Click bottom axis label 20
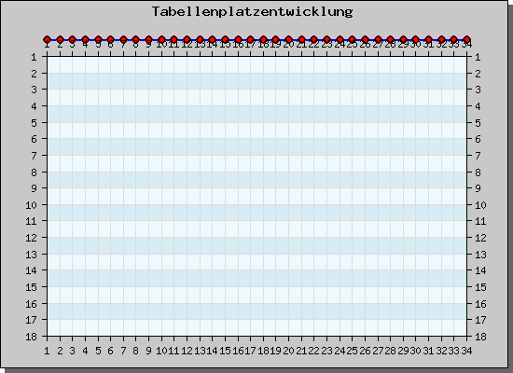This screenshot has width=513, height=373. coord(288,351)
